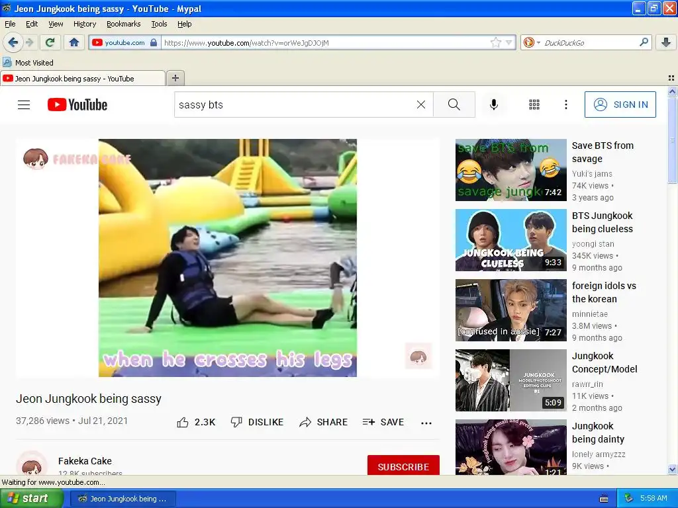678x508 pixels.
Task: Open the View menu
Action: [x=56, y=24]
